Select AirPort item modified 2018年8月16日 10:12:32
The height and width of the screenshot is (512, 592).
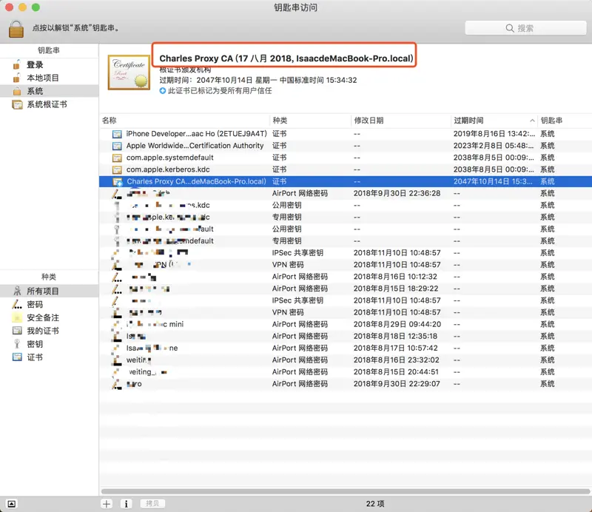pos(346,277)
